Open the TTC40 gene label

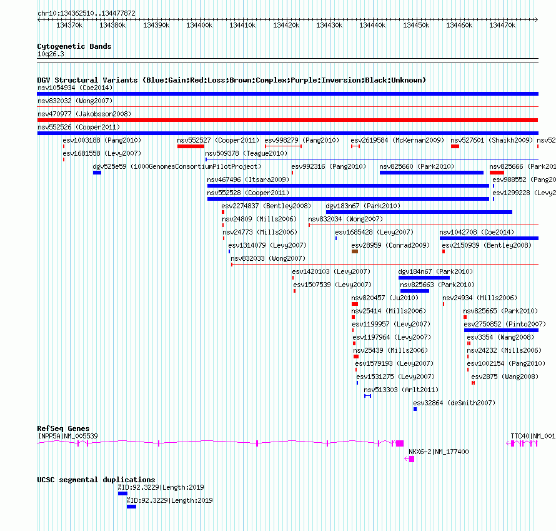533,436
